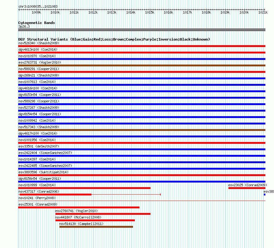Open esv2422485 (SimonSanchez2007) variant label
The width and height of the screenshot is (274, 248).
tap(46, 166)
